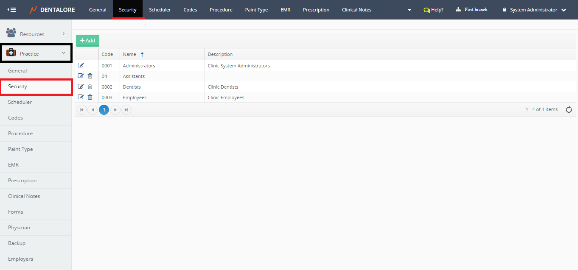This screenshot has height=270, width=578.
Task: Sort by the Name column header
Action: [x=130, y=54]
